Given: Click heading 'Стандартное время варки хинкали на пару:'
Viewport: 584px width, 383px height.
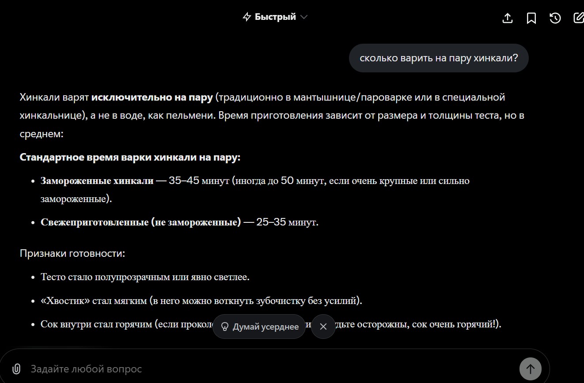Looking at the screenshot, I should pyautogui.click(x=130, y=158).
